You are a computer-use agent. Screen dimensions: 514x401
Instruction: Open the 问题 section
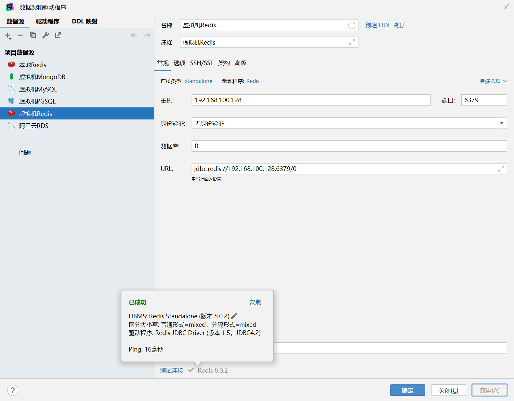click(25, 152)
